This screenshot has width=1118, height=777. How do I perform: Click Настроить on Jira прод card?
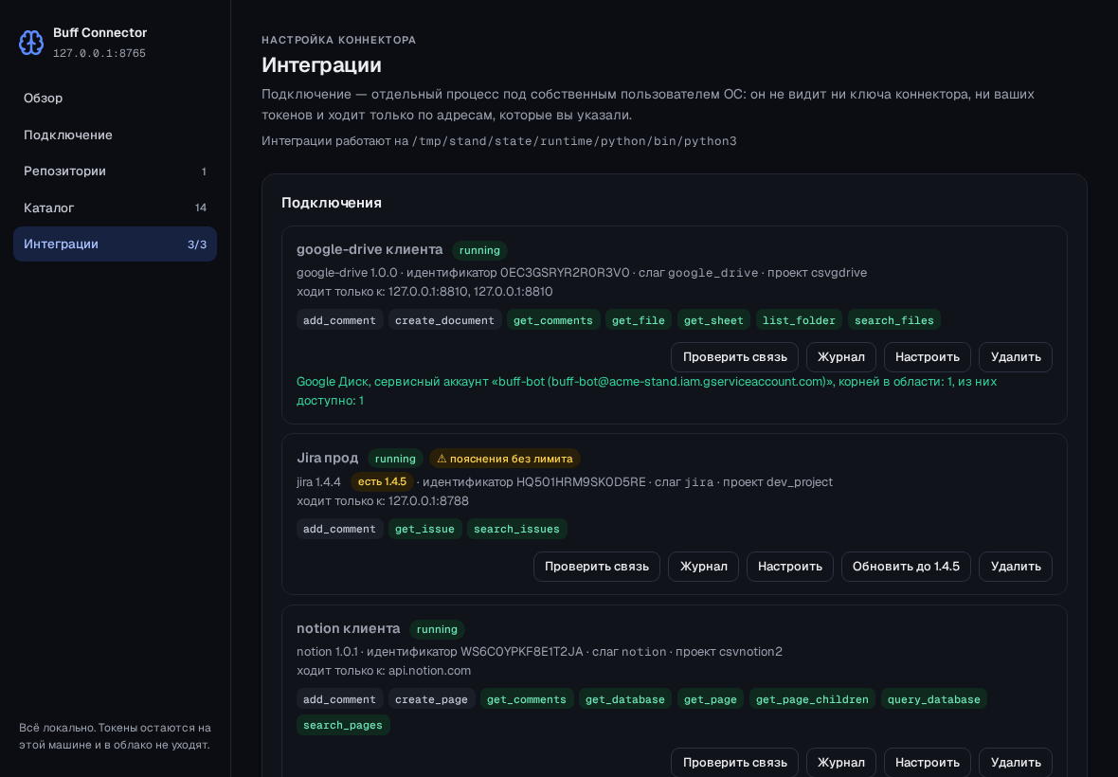(789, 567)
